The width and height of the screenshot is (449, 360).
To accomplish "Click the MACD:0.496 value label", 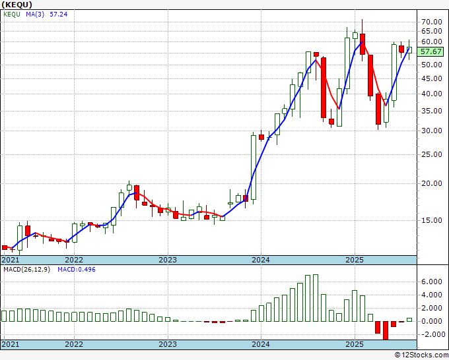I will [77, 270].
